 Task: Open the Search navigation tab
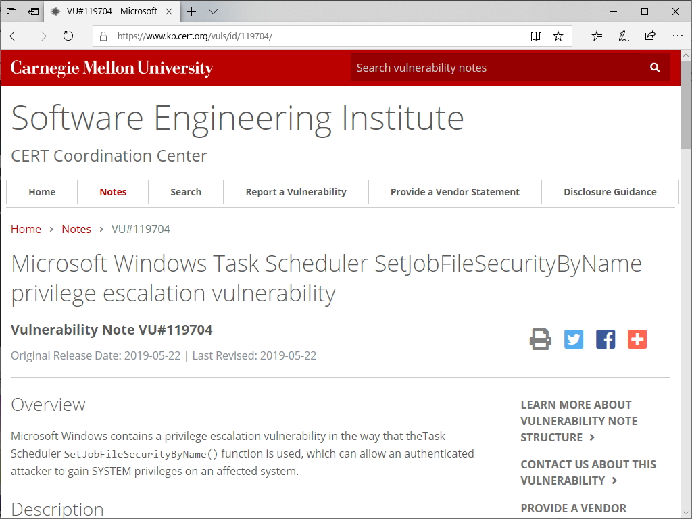[x=186, y=192]
